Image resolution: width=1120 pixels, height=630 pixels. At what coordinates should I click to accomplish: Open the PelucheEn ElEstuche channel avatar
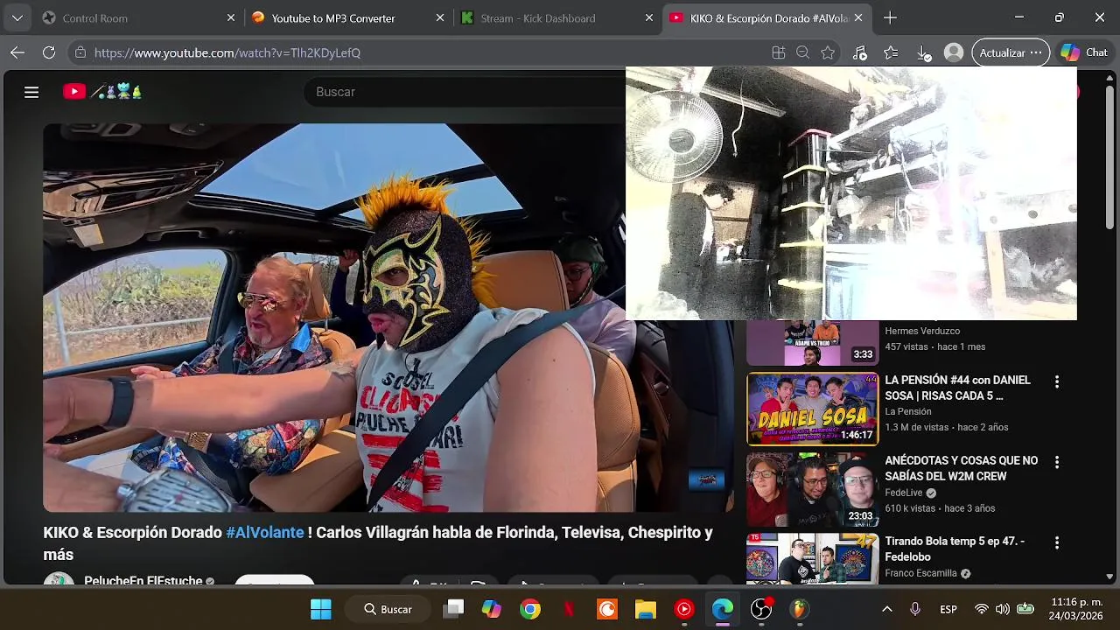[59, 579]
